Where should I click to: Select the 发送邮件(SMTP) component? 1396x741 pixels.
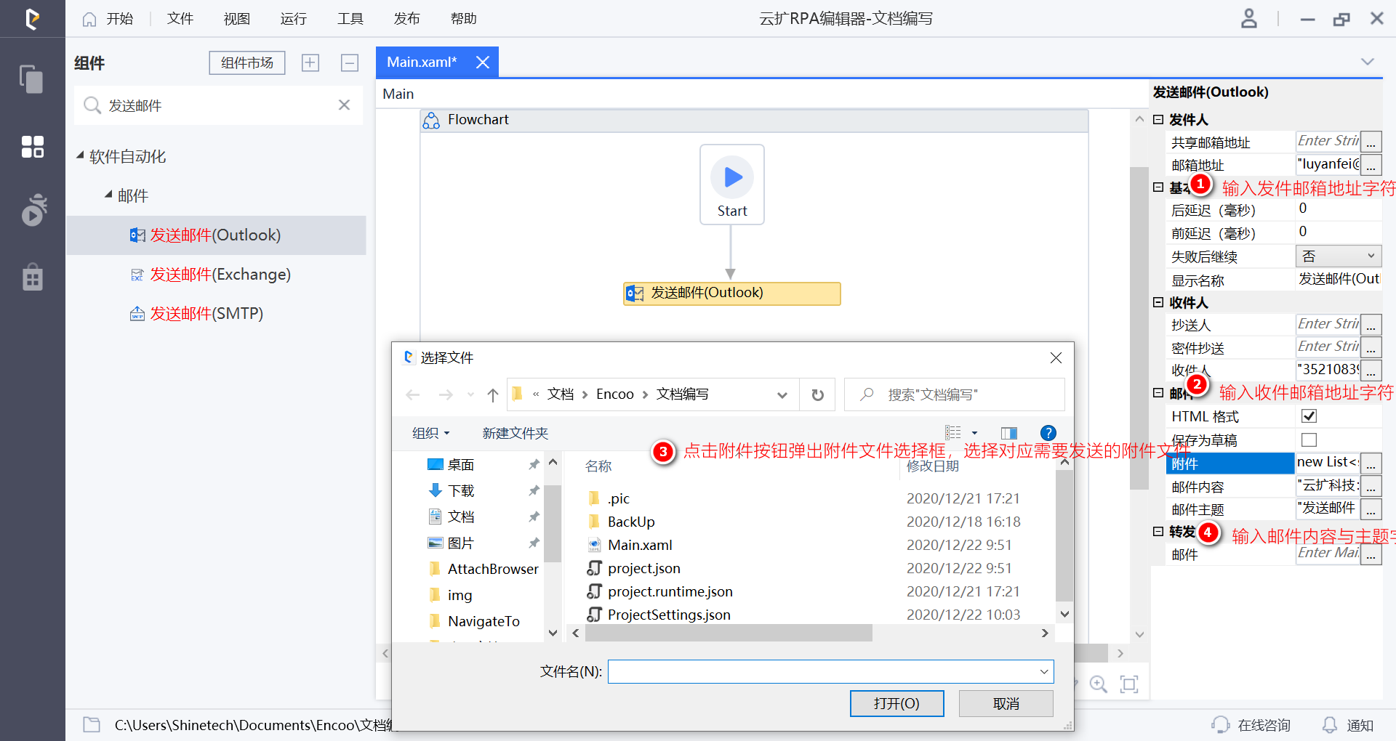pyautogui.click(x=206, y=314)
